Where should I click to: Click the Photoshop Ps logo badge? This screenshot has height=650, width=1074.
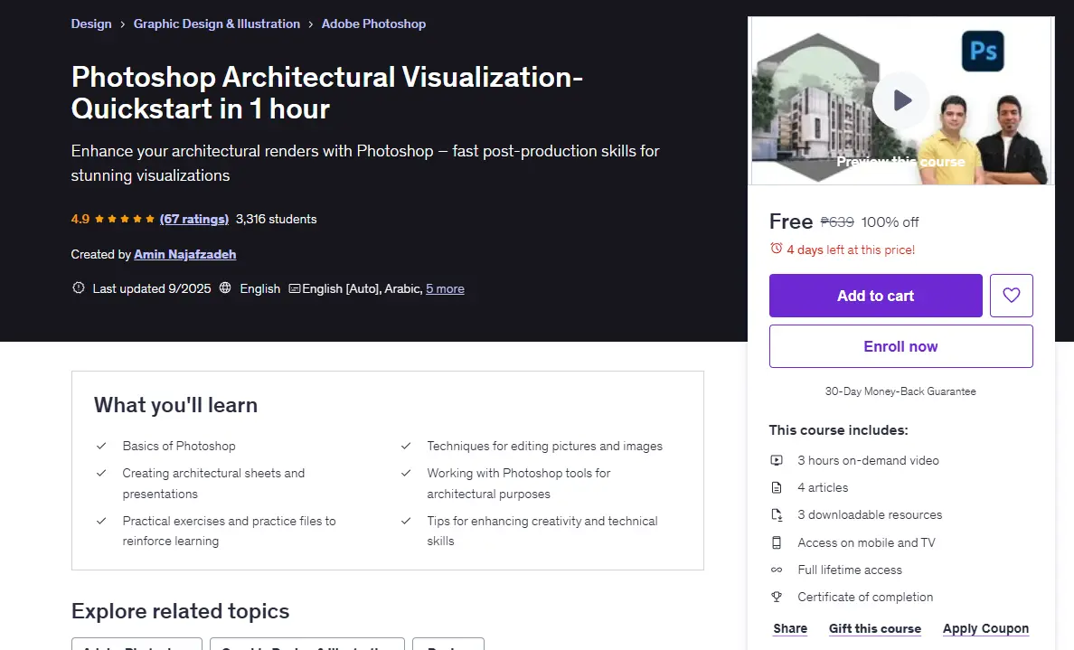click(x=982, y=52)
